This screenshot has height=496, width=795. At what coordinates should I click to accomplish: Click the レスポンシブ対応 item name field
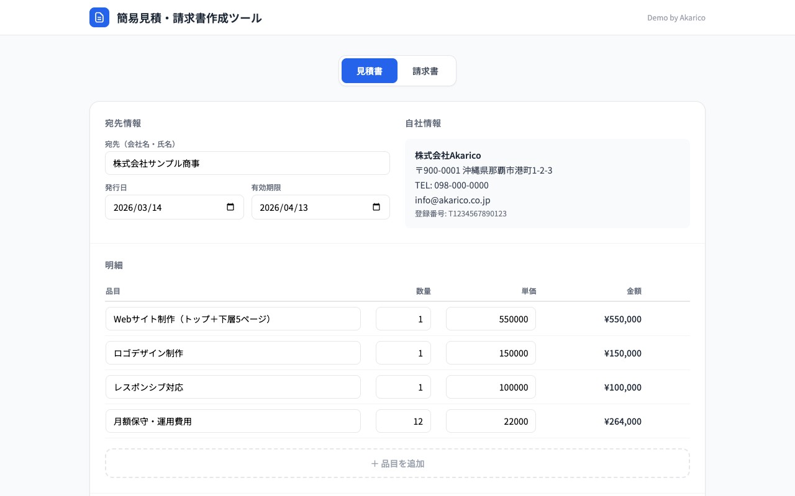pos(233,386)
